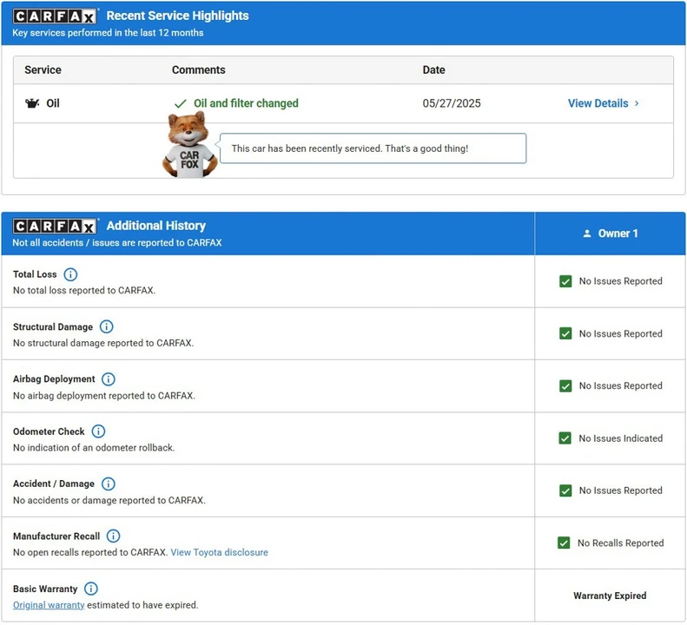Click 'No airbag deployment reported to CARFAX' text
This screenshot has height=625, width=687.
tap(104, 396)
